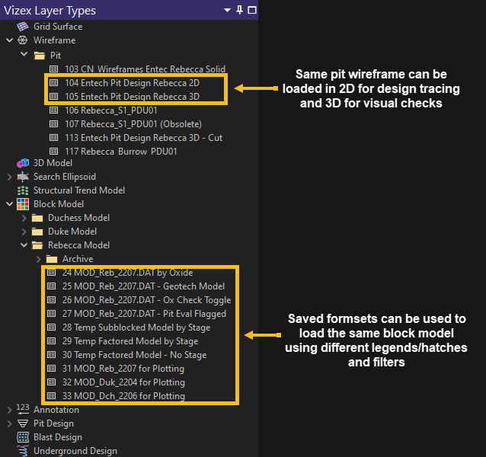This screenshot has width=486, height=457.
Task: Select 31 MOD_Reb_2207 for Plotting
Action: pyautogui.click(x=123, y=369)
